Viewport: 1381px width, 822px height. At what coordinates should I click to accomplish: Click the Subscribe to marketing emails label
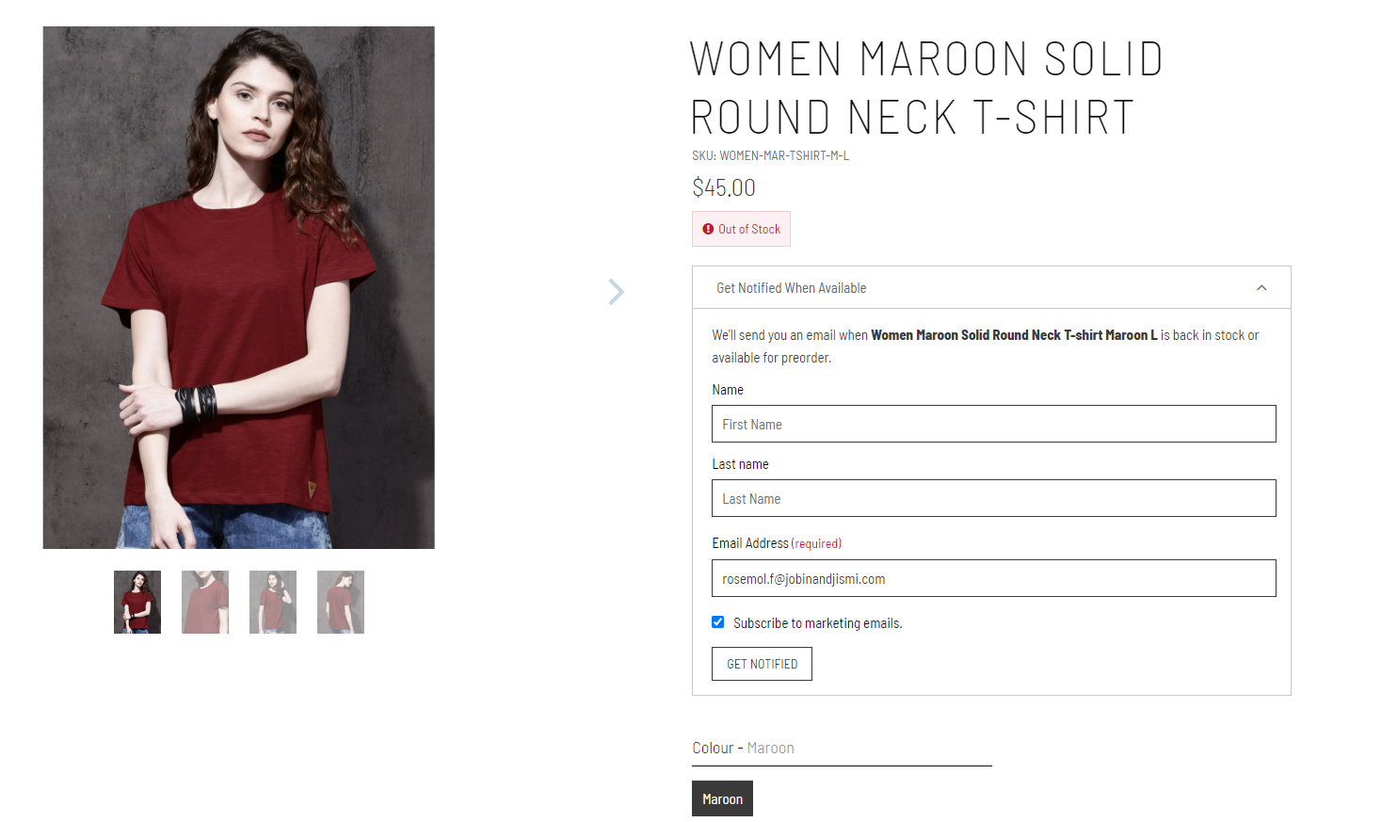click(817, 623)
